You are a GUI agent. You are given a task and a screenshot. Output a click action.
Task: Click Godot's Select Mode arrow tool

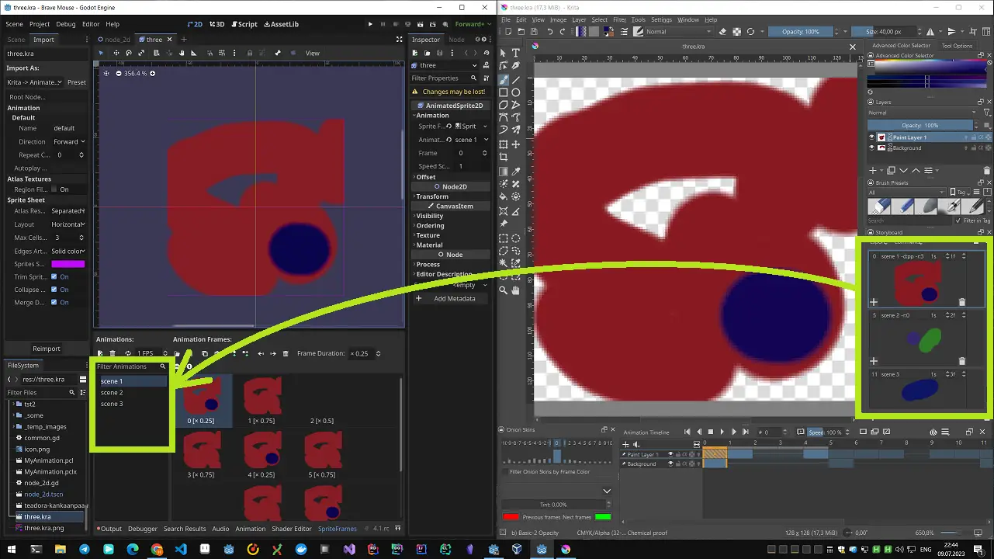point(100,53)
